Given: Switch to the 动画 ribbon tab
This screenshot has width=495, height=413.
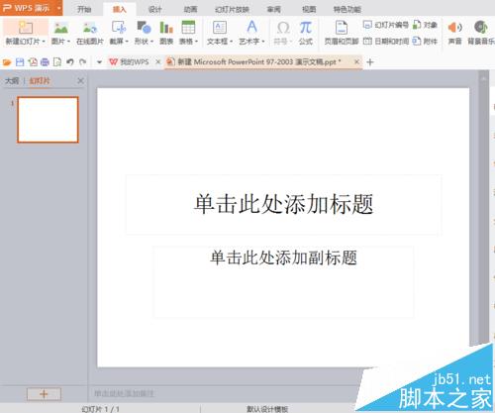Looking at the screenshot, I should [190, 9].
